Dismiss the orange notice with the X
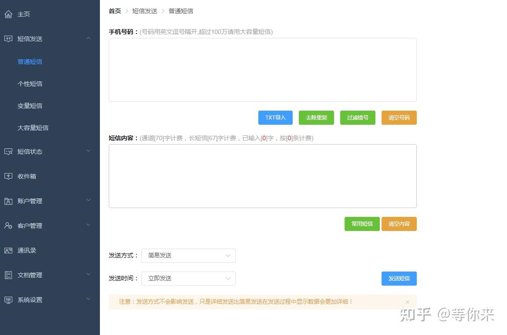 tap(408, 302)
